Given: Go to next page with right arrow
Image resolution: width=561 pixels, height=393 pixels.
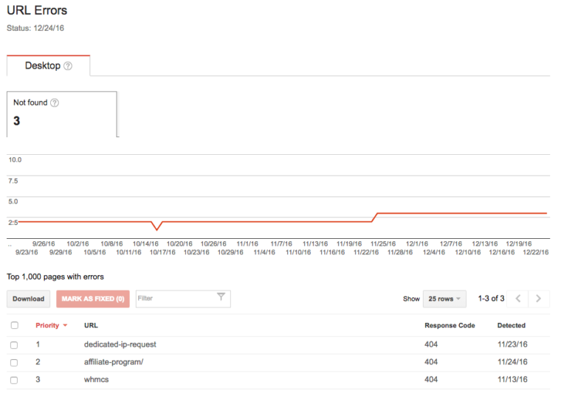Looking at the screenshot, I should (x=539, y=299).
